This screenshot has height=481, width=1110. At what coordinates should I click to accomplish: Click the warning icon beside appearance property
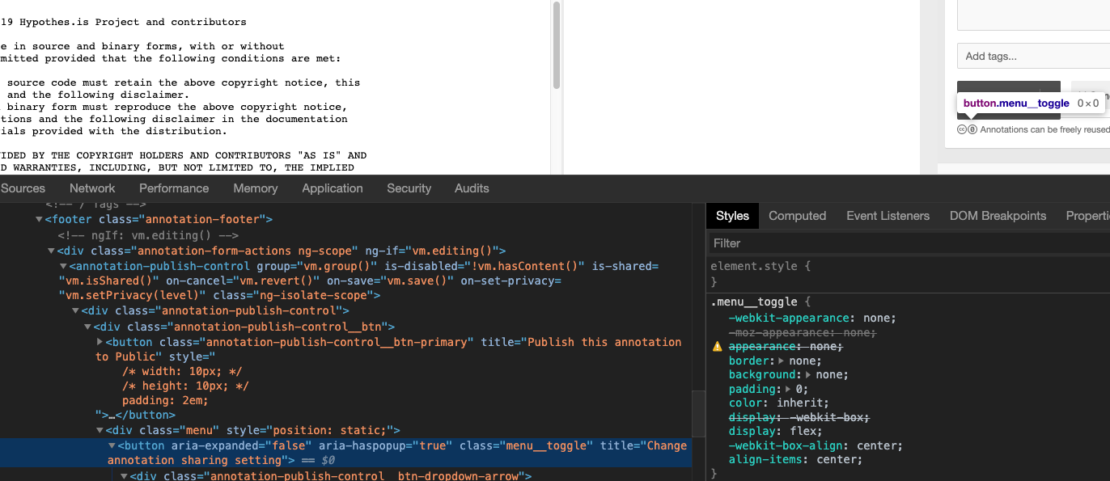tap(716, 346)
